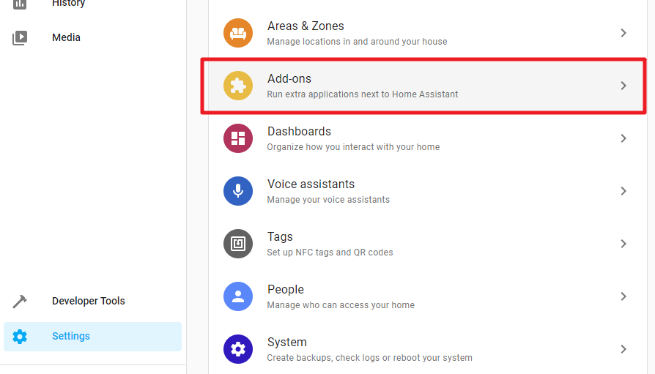Viewport: 655px width, 374px height.
Task: Click the Add-ons puzzle piece icon
Action: click(x=238, y=86)
